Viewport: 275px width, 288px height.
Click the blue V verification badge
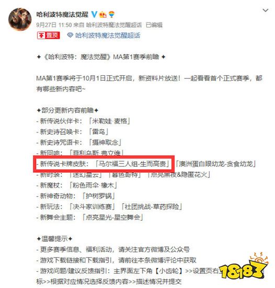tap(94, 15)
